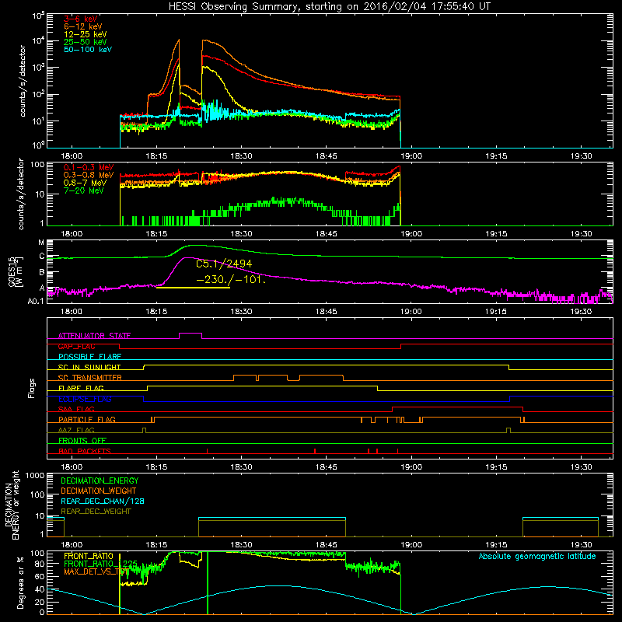
Task: Click the 19:30 tick label under the decimation panel
Action: click(581, 545)
